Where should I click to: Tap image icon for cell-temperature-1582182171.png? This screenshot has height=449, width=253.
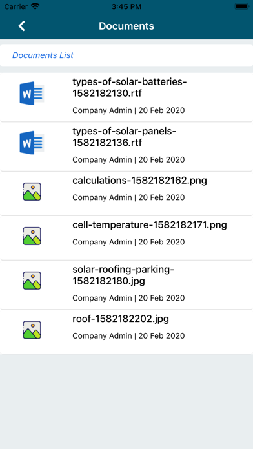pyautogui.click(x=32, y=236)
